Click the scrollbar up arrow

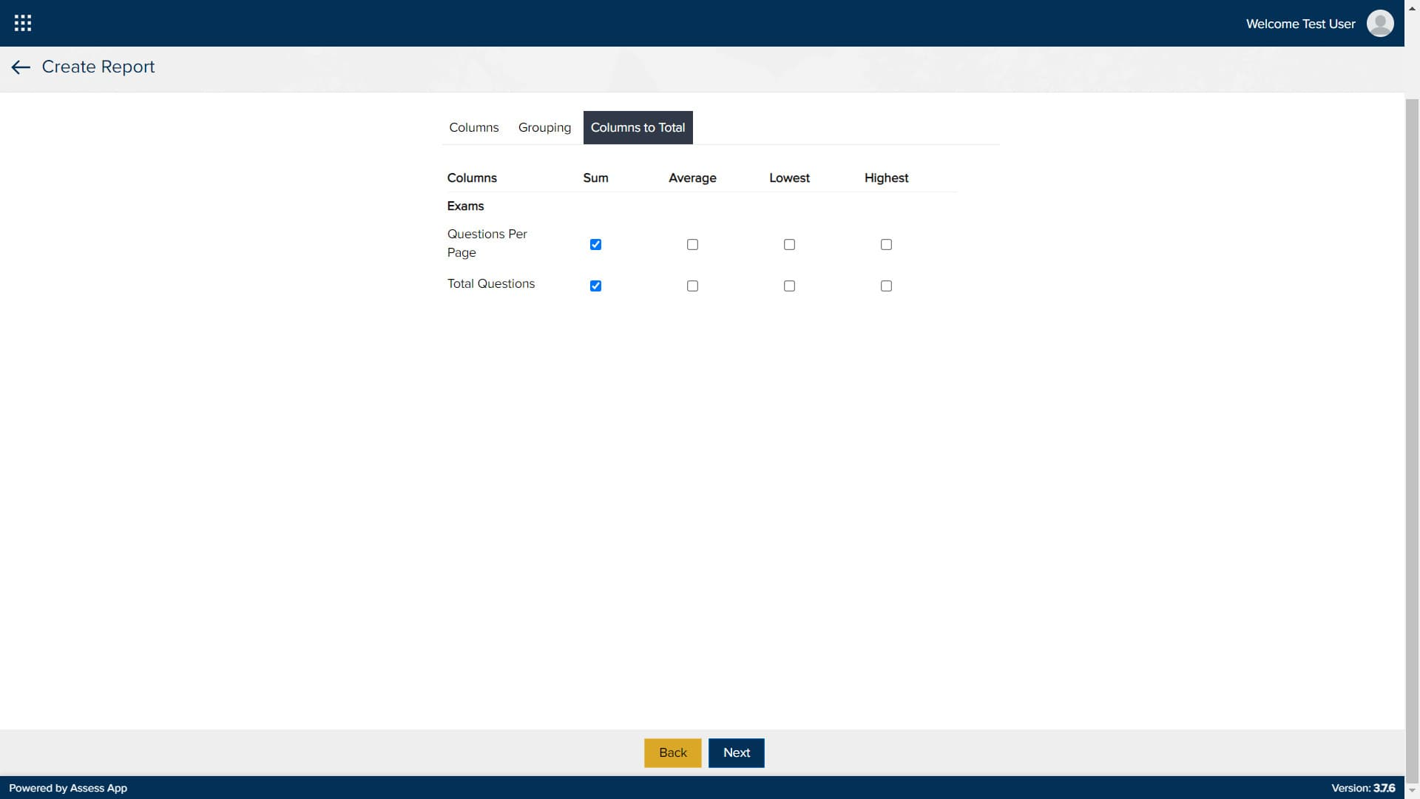[x=1412, y=7]
